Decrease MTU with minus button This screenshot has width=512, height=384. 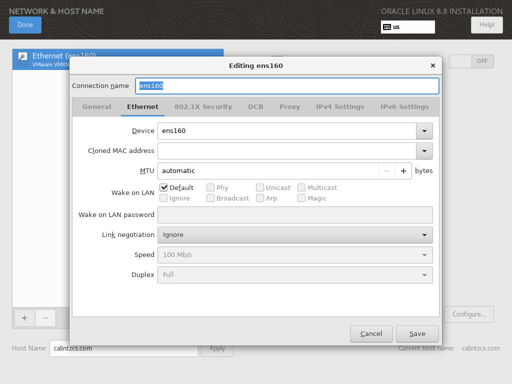click(387, 171)
